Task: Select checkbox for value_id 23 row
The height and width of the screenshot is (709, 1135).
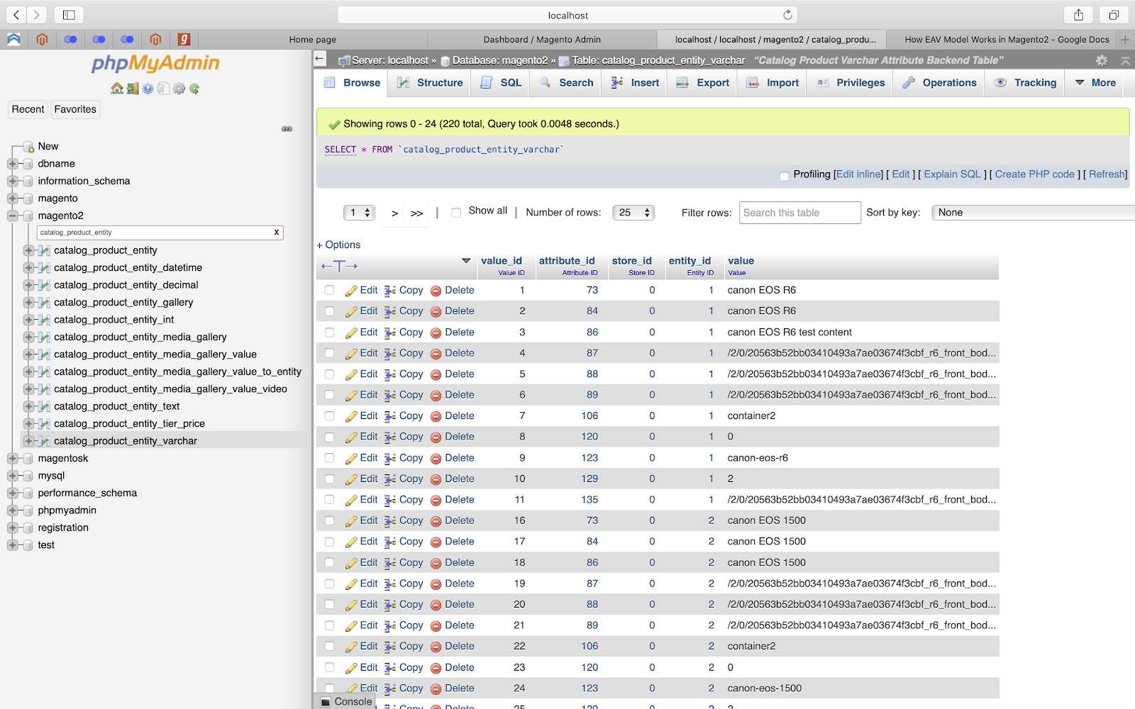Action: pyautogui.click(x=329, y=667)
